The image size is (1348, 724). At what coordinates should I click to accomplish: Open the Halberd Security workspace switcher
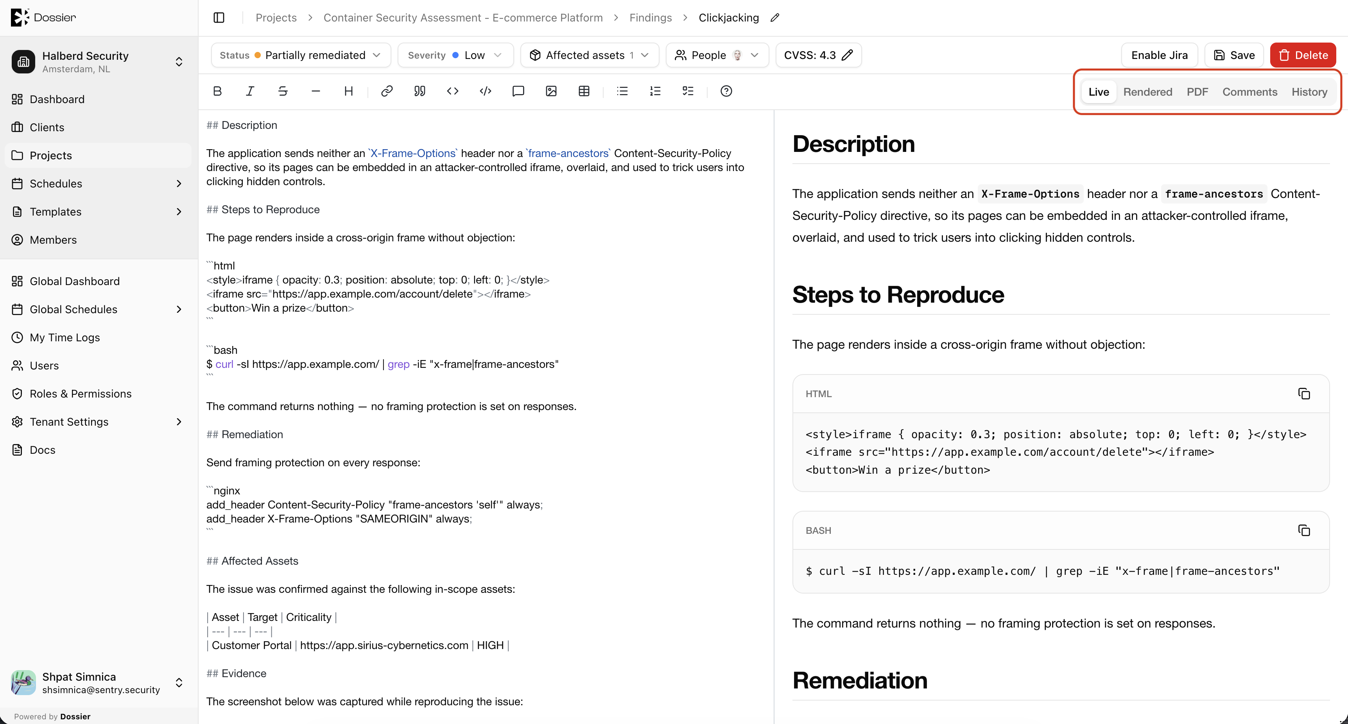click(99, 62)
